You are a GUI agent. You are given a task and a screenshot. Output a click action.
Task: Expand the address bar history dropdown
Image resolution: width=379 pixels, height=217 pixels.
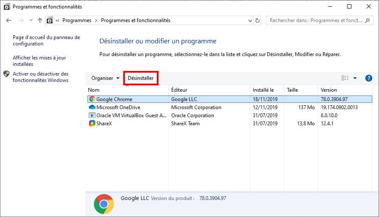tap(250, 21)
